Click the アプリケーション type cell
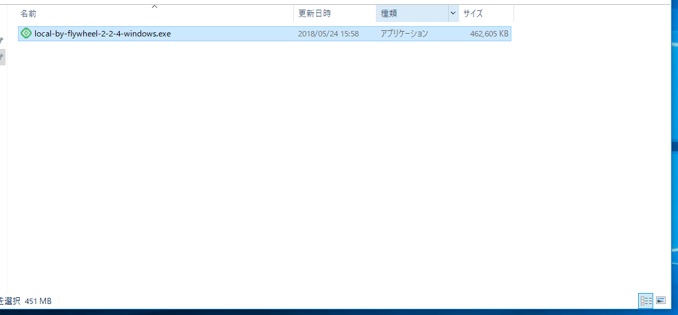Screen dimensions: 678x315 click(x=404, y=34)
